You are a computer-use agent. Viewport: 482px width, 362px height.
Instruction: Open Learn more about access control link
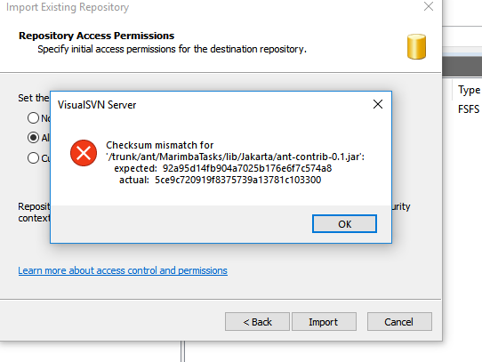pos(123,270)
